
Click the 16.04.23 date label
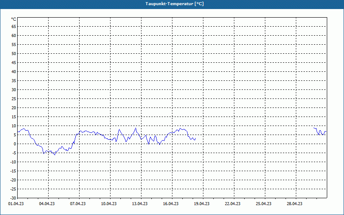click(171, 204)
